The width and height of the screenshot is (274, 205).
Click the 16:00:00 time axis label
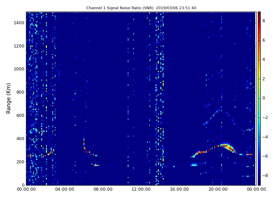click(179, 189)
